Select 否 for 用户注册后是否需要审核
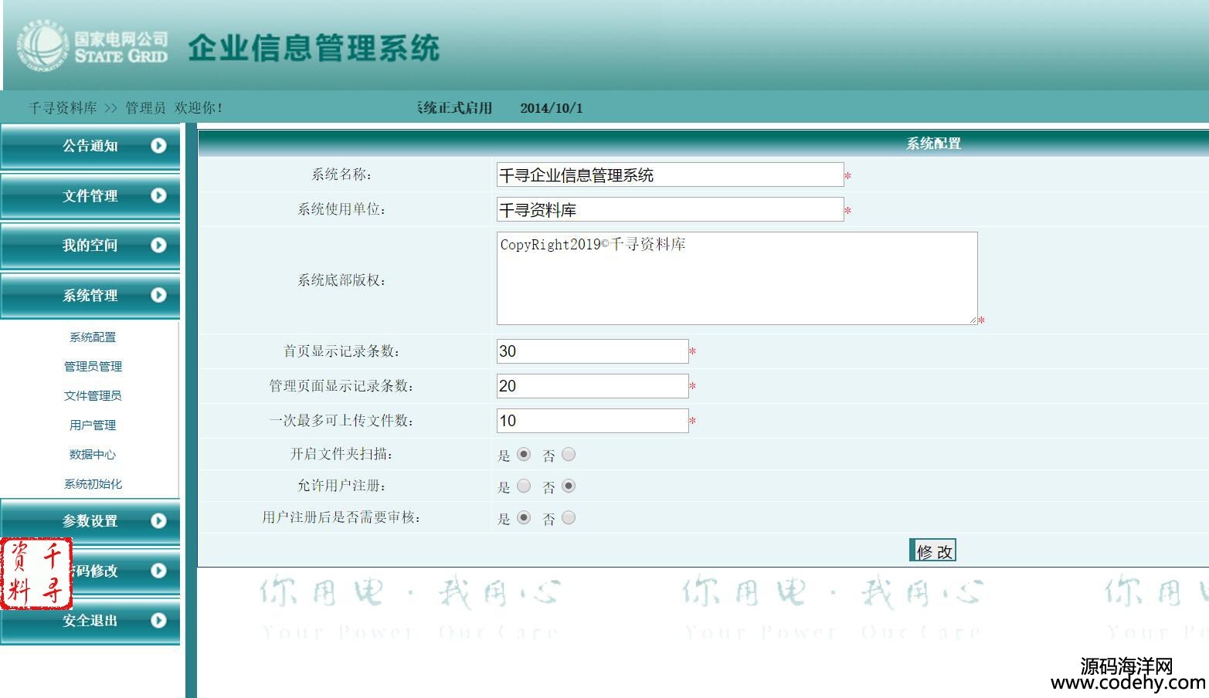 (569, 517)
